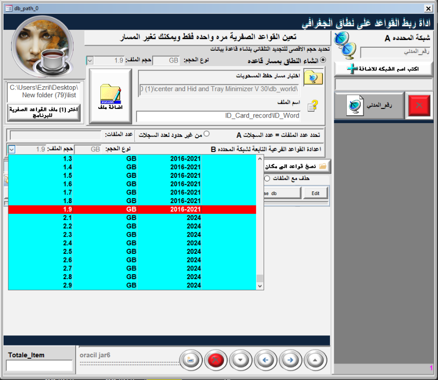The image size is (438, 380).
Task: Select the unlimited records count radio button
Action: (x=206, y=134)
